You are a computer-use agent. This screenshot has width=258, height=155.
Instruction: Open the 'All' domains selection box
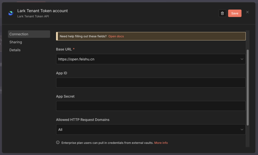[x=146, y=130]
